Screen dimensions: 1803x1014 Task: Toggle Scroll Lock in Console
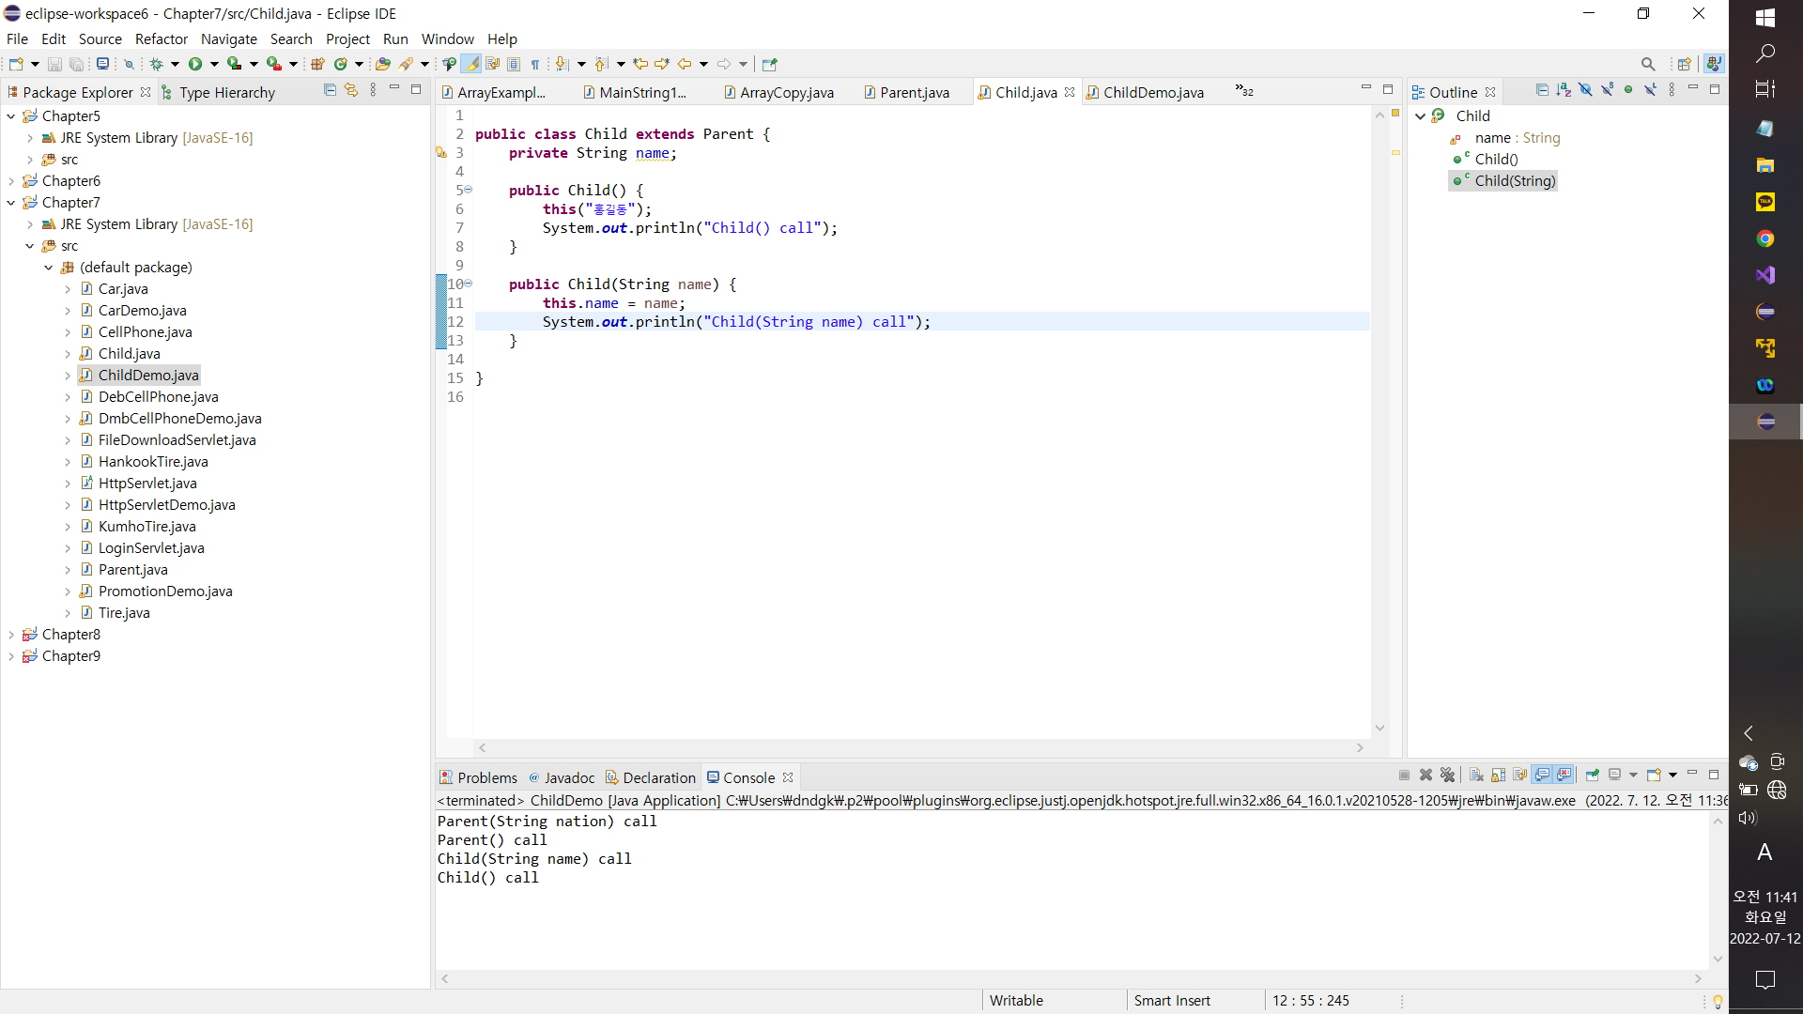1498,775
